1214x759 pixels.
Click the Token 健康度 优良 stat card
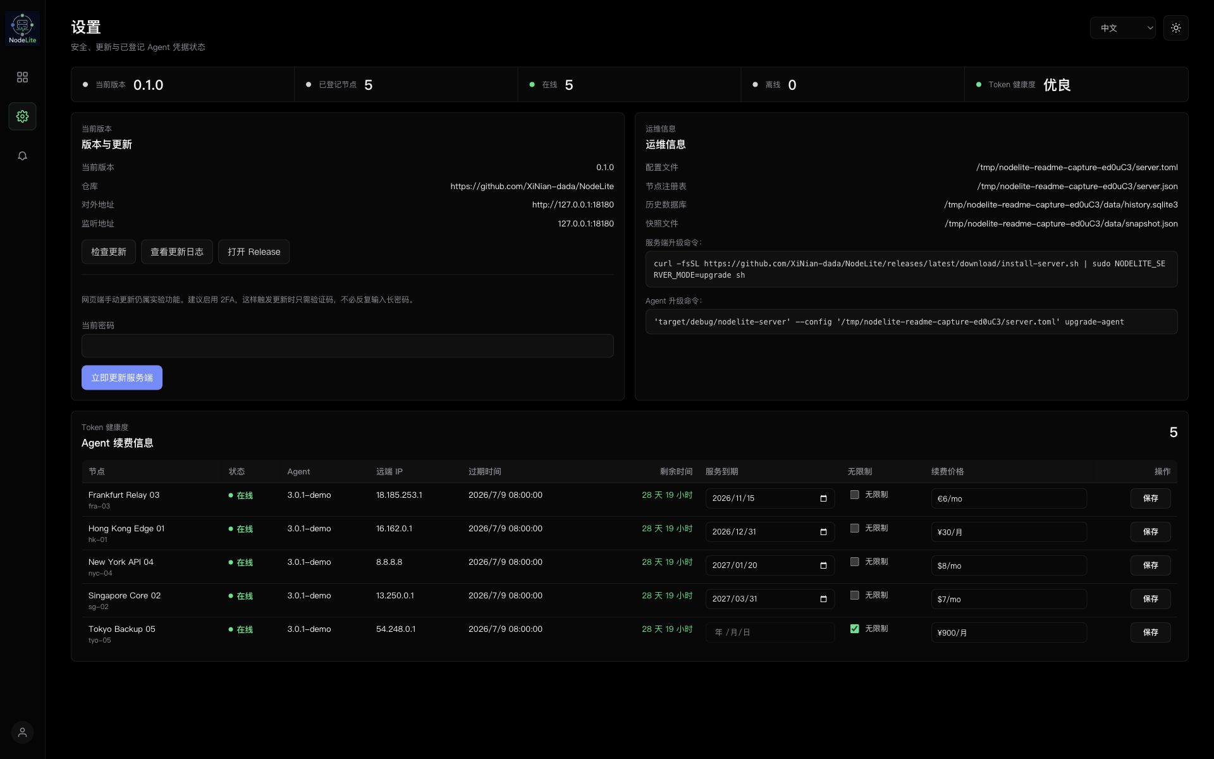(x=1076, y=85)
